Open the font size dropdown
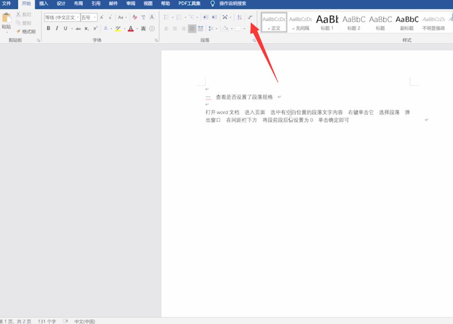This screenshot has width=453, height=324. [x=95, y=17]
